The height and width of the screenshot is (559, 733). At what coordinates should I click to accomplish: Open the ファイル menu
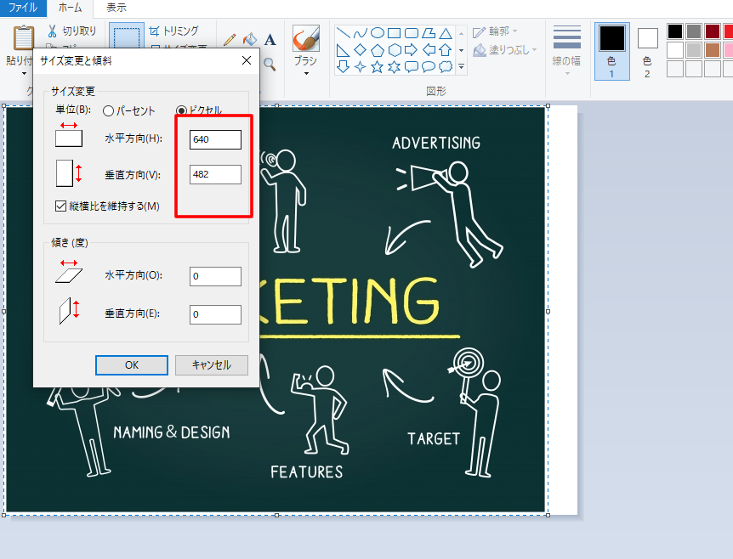click(x=22, y=8)
